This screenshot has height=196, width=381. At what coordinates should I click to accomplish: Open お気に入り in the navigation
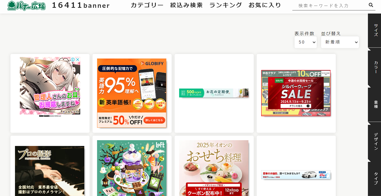265,5
